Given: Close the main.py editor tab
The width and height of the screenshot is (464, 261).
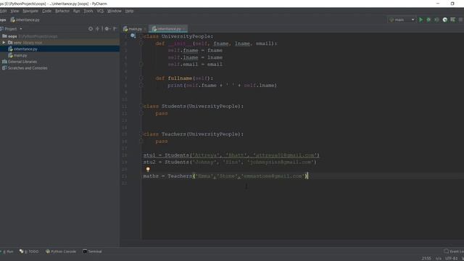Looking at the screenshot, I should pos(145,29).
